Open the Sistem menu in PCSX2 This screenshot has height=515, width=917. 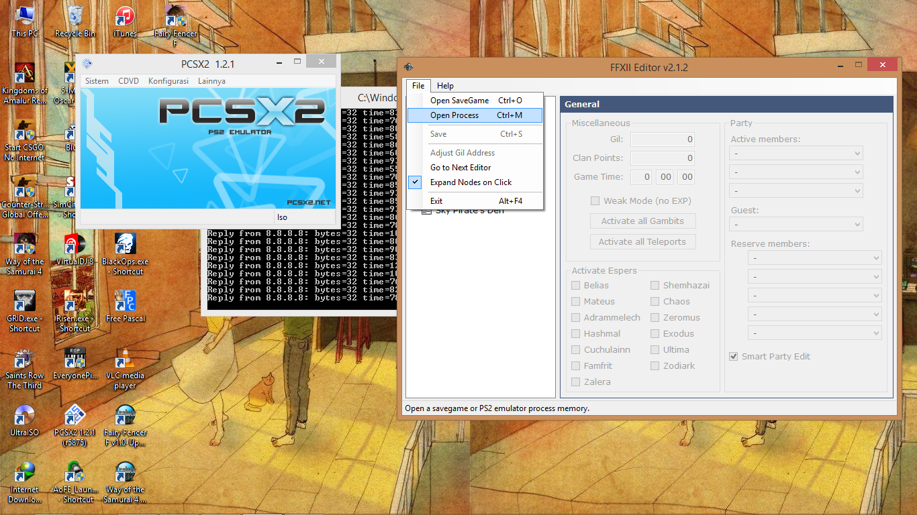pos(97,81)
